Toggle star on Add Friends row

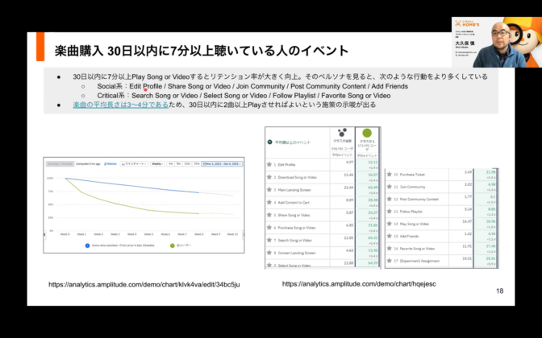[x=387, y=236]
